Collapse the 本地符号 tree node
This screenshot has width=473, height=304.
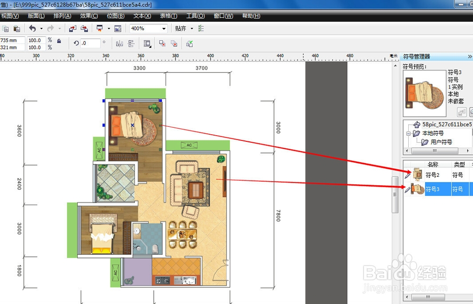408,133
